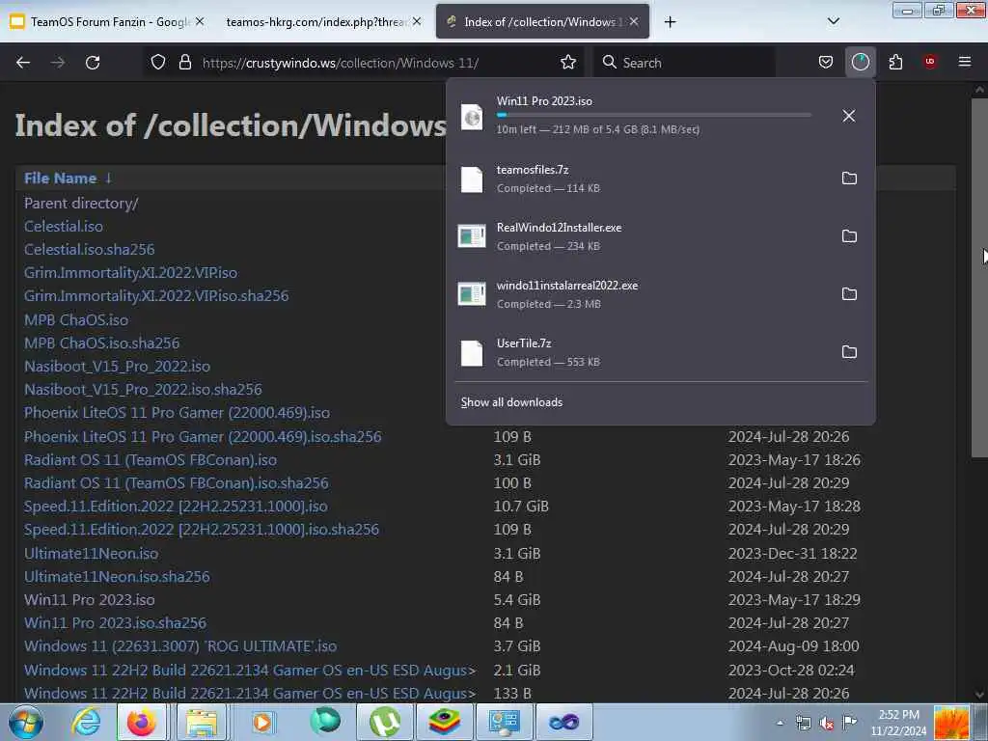Open Windows Explorer from taskbar
The width and height of the screenshot is (988, 741).
[201, 722]
